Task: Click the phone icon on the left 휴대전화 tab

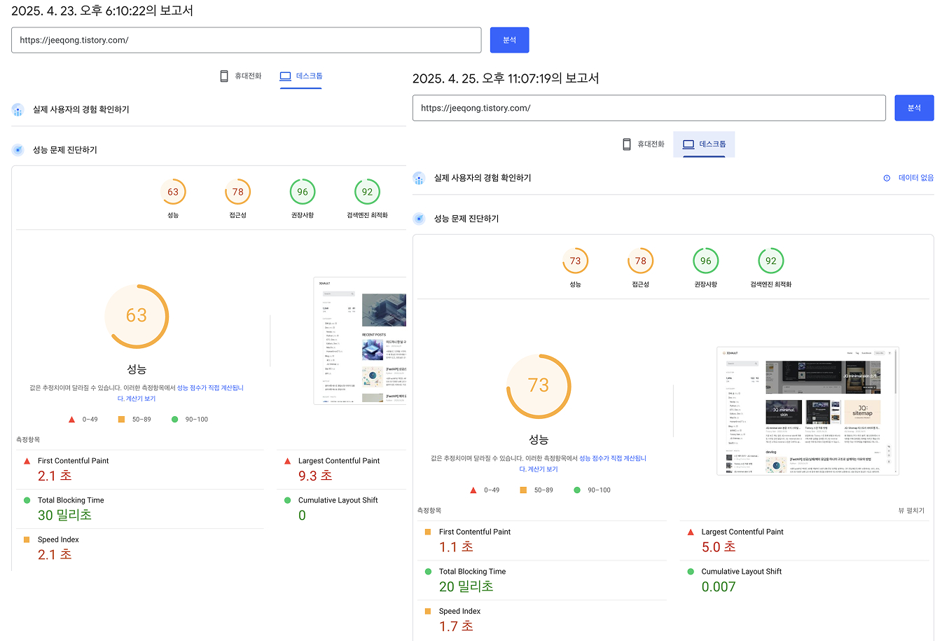Action: [x=224, y=75]
